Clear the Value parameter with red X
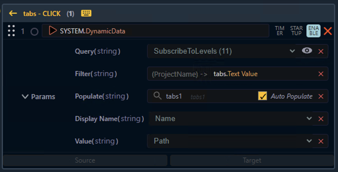The width and height of the screenshot is (338, 172). click(321, 141)
